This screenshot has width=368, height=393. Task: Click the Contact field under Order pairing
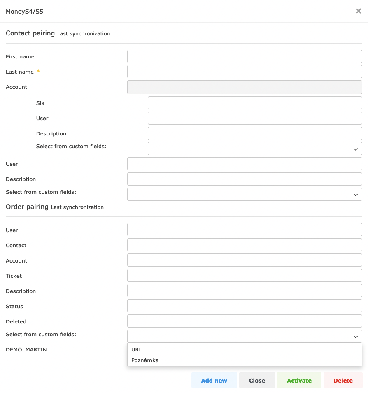click(x=245, y=244)
